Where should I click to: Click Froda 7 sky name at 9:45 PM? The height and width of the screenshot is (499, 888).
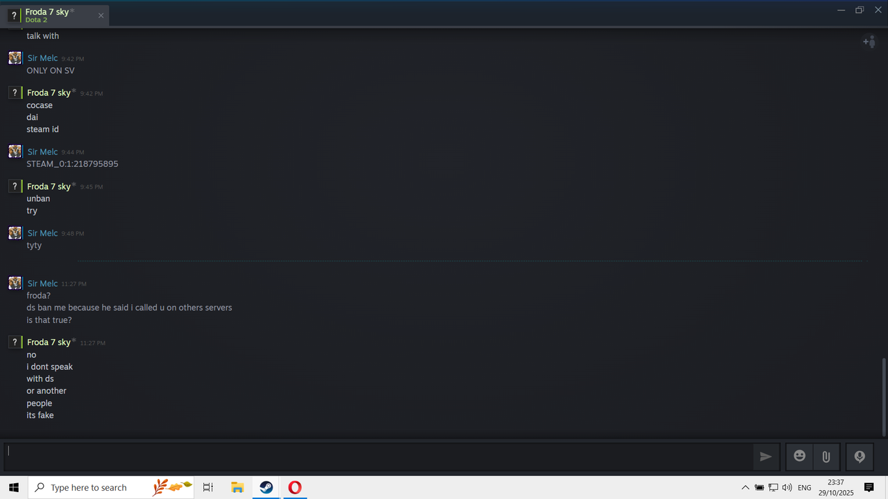click(49, 186)
